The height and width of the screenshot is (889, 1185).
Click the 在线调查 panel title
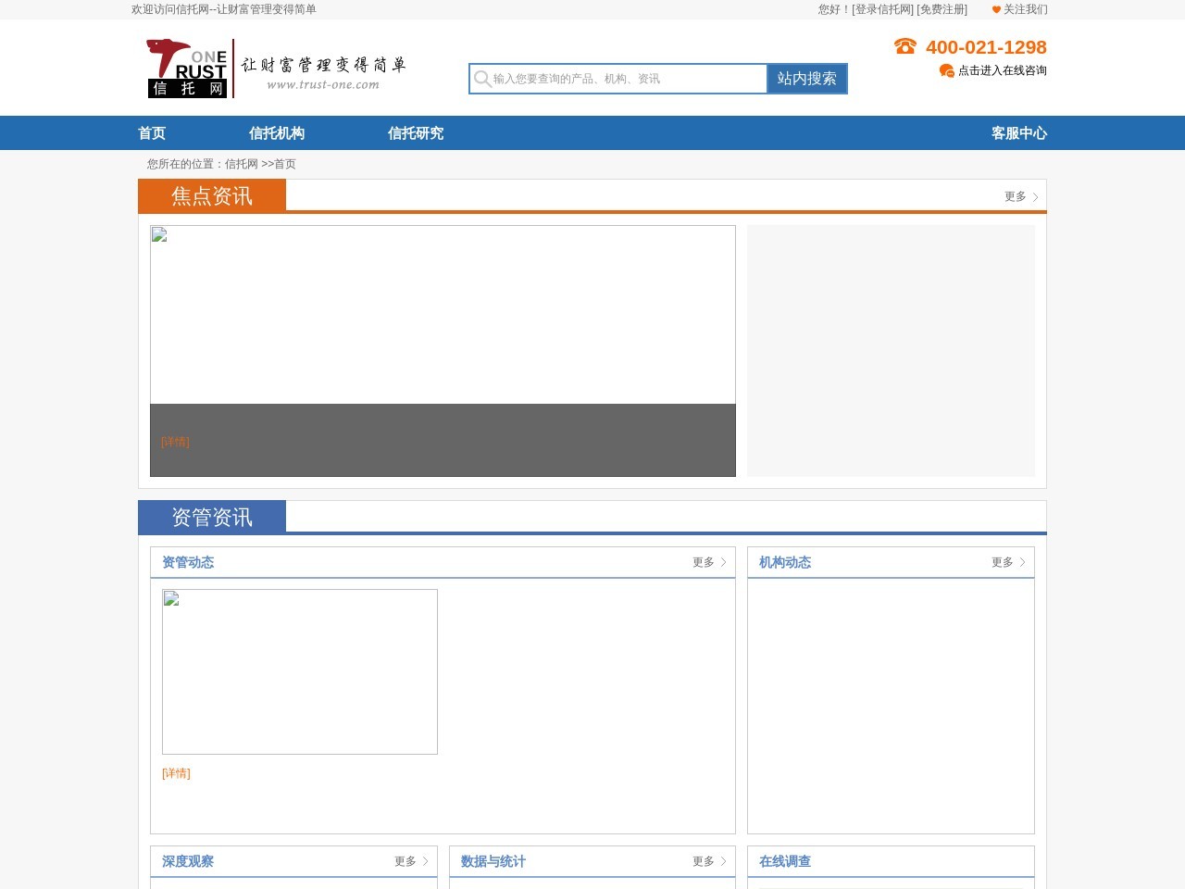click(785, 861)
